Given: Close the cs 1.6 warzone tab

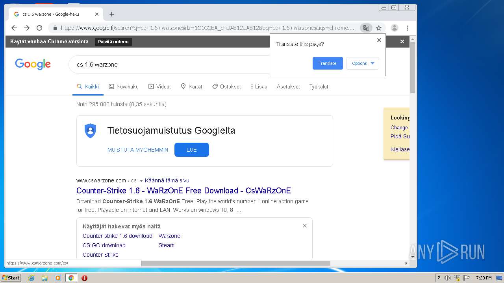Looking at the screenshot, I should [97, 14].
